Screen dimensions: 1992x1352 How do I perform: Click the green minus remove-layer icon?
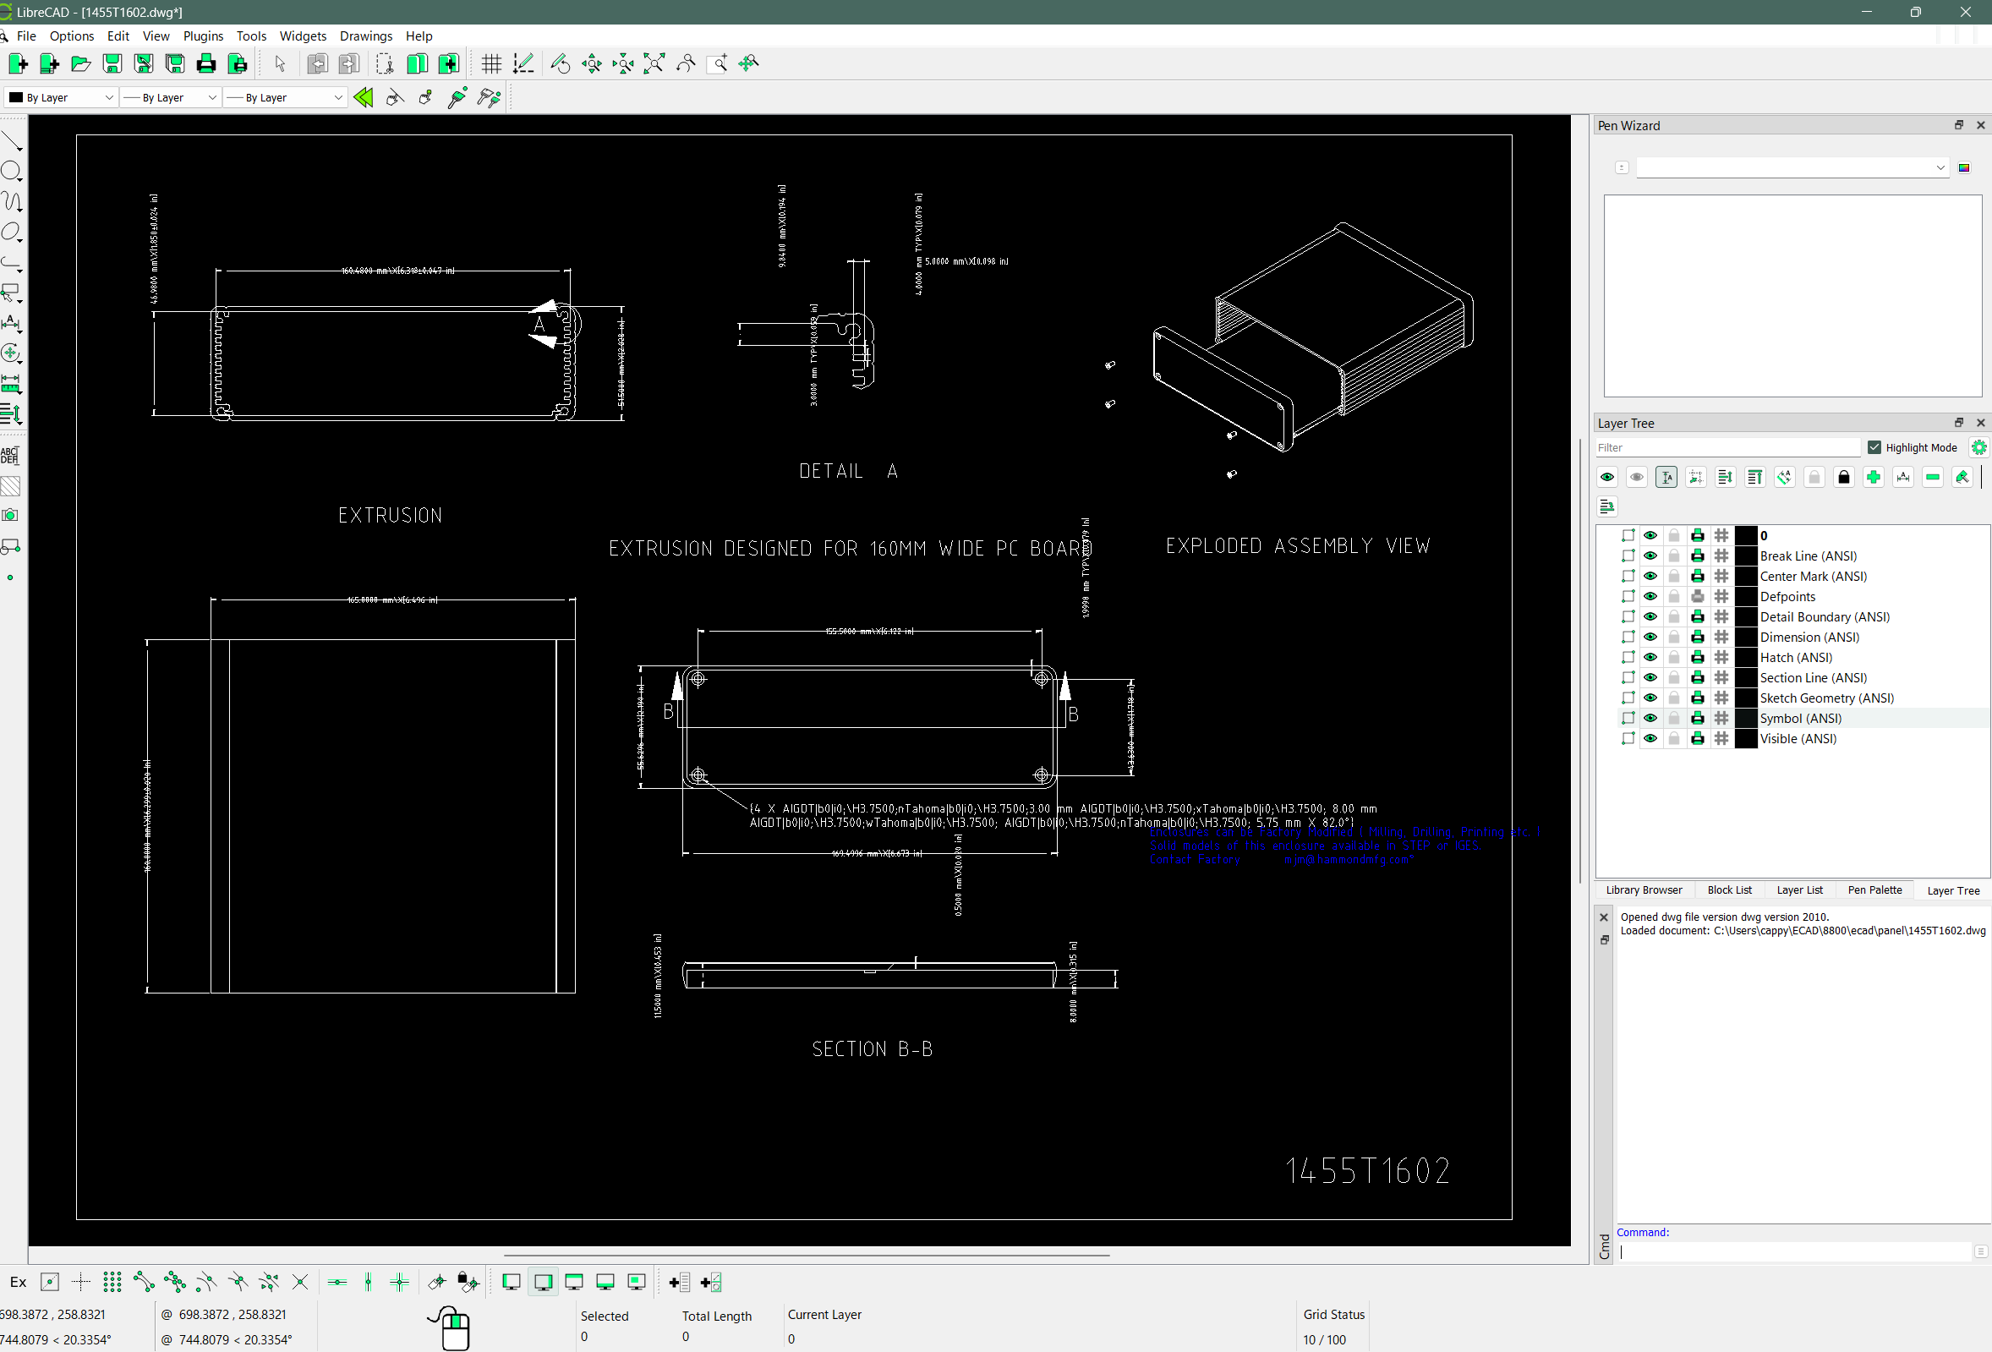[1932, 478]
